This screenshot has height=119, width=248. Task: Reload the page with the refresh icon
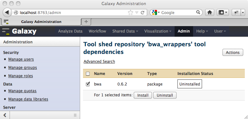(x=142, y=12)
